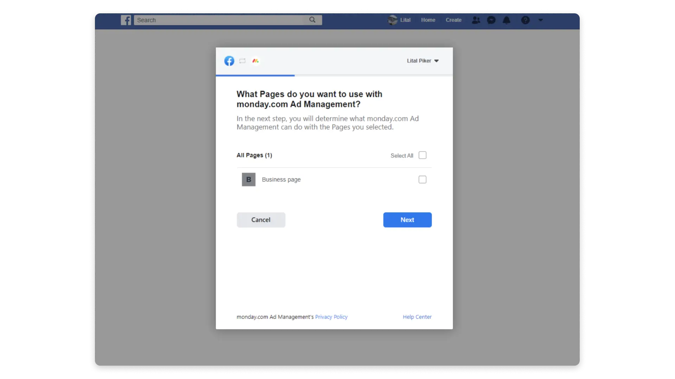Click the 'Select All' label text
The width and height of the screenshot is (675, 379).
click(x=402, y=155)
